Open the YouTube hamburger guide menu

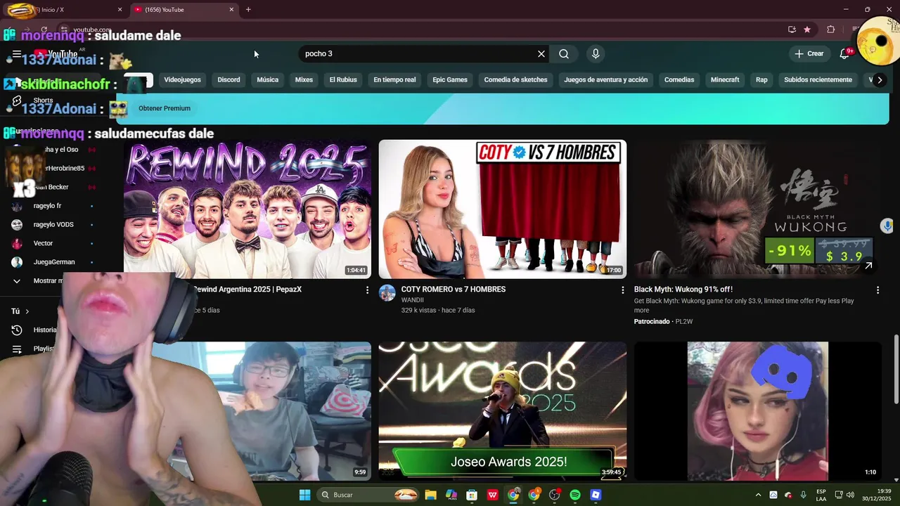(17, 53)
